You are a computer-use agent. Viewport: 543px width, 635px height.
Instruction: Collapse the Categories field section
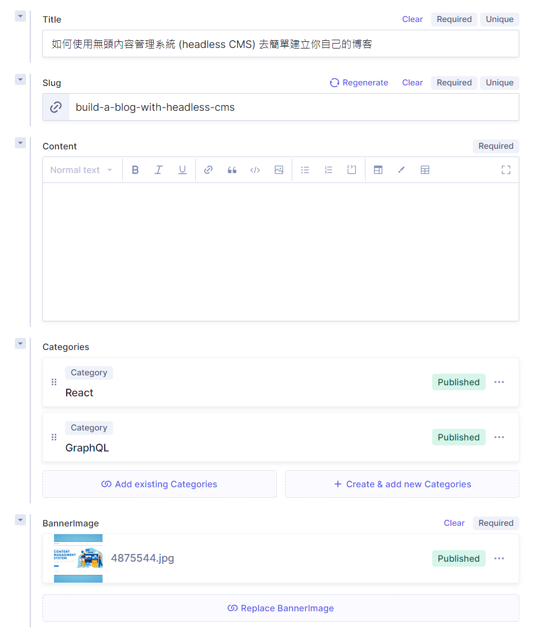tap(20, 344)
